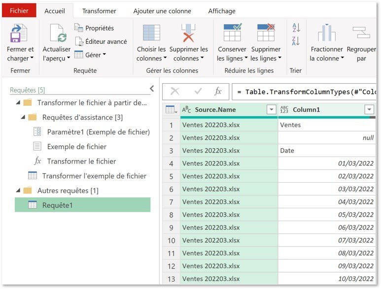The height and width of the screenshot is (289, 381).
Task: Click the Column1 cell containing Ventes
Action: pyautogui.click(x=327, y=125)
